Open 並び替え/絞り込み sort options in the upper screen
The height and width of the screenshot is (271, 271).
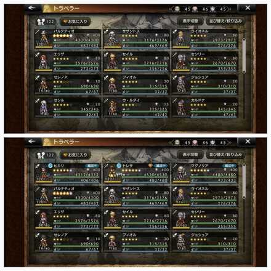225,21
